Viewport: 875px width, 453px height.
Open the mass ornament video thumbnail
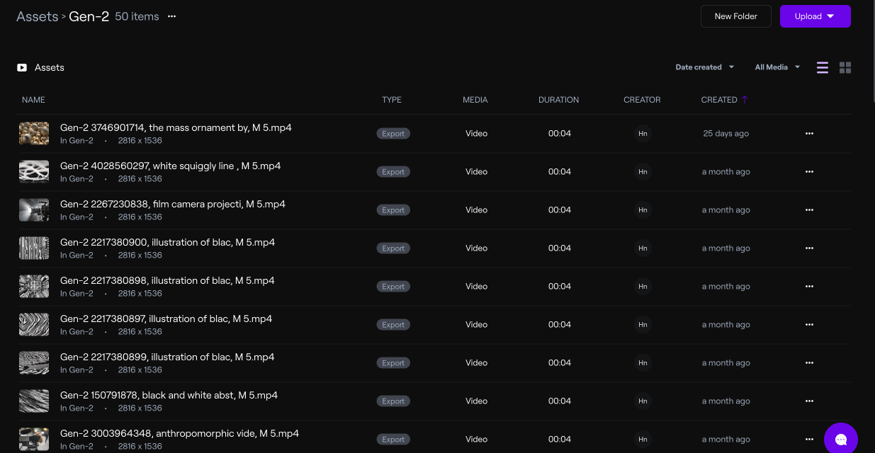tap(34, 134)
